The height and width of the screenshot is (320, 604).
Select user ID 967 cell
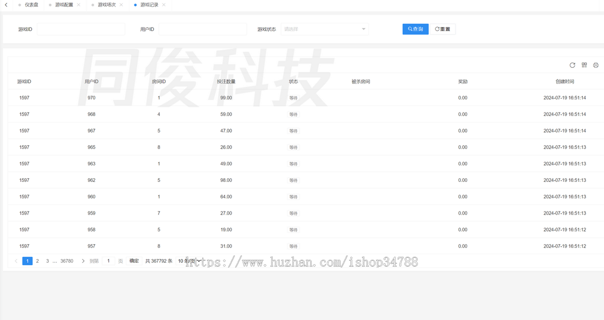tap(91, 131)
